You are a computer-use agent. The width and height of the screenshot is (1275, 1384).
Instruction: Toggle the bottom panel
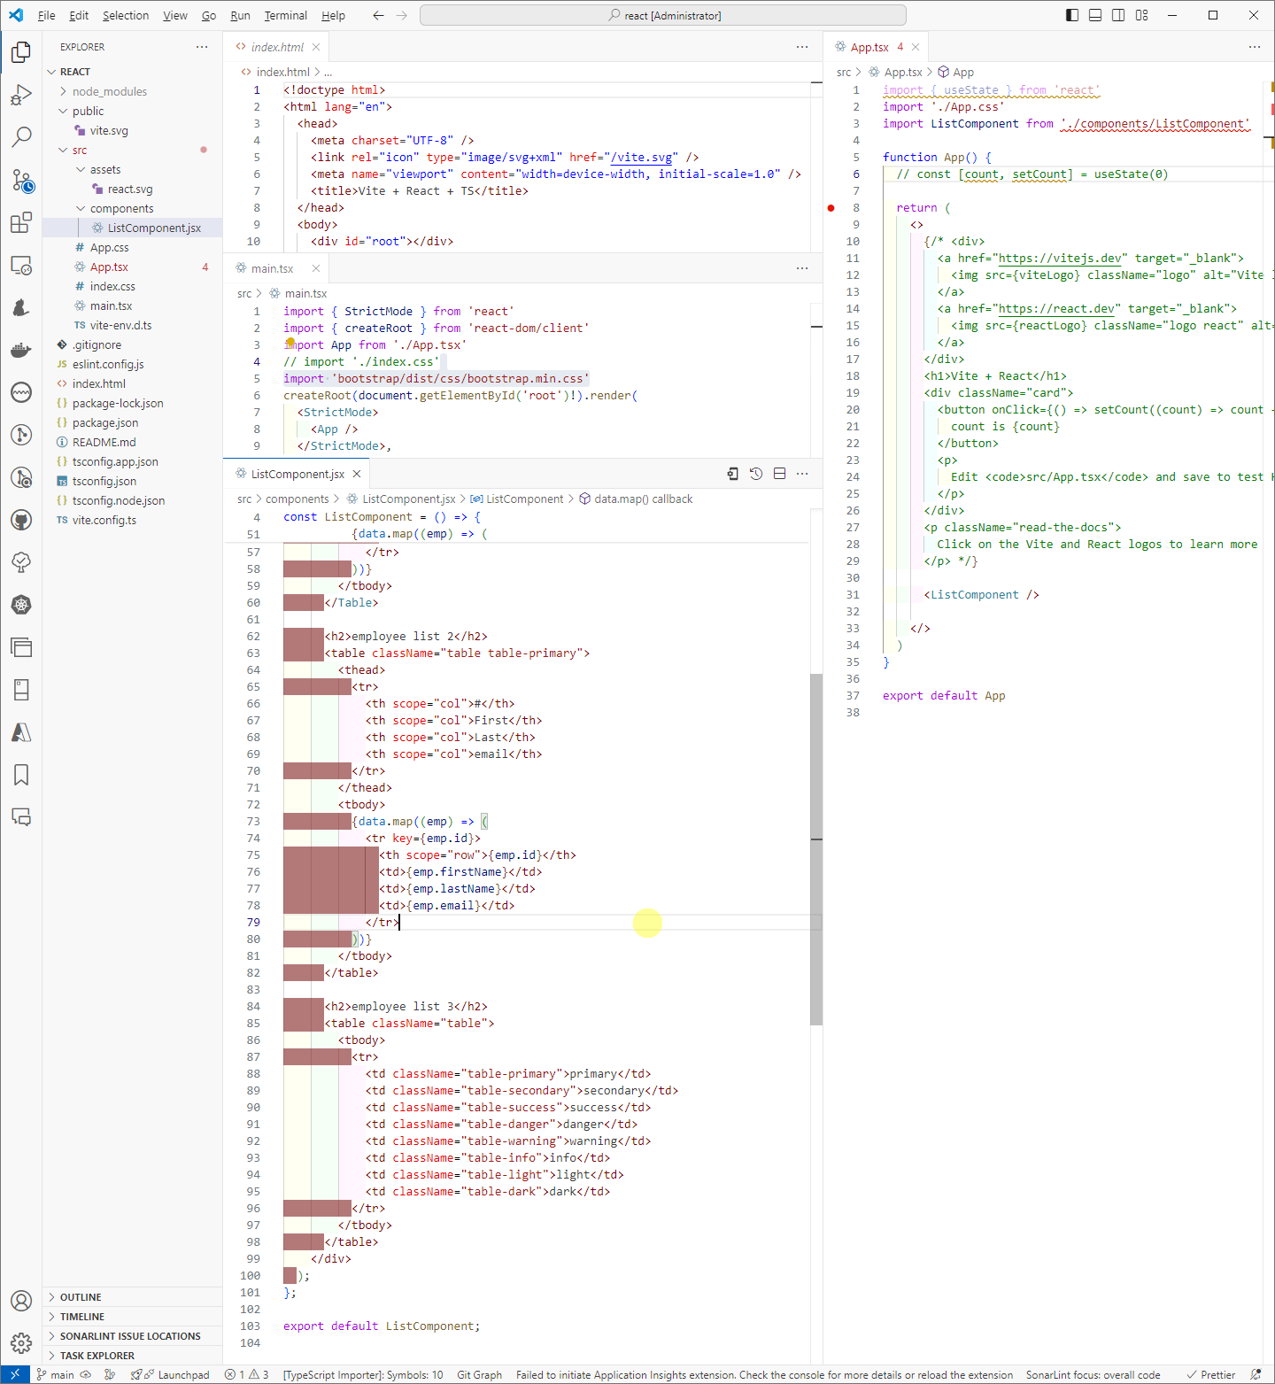click(x=1095, y=15)
